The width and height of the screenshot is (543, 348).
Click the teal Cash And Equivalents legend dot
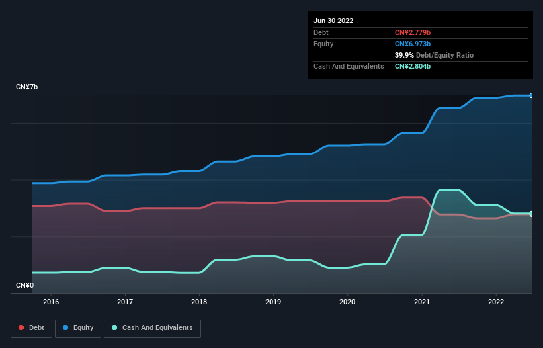114,327
